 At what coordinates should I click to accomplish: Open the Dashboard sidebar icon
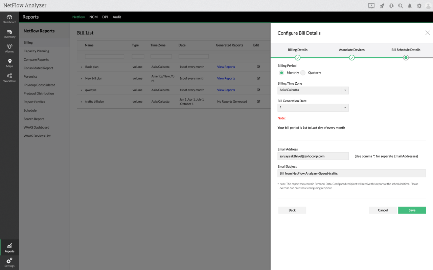click(9, 19)
